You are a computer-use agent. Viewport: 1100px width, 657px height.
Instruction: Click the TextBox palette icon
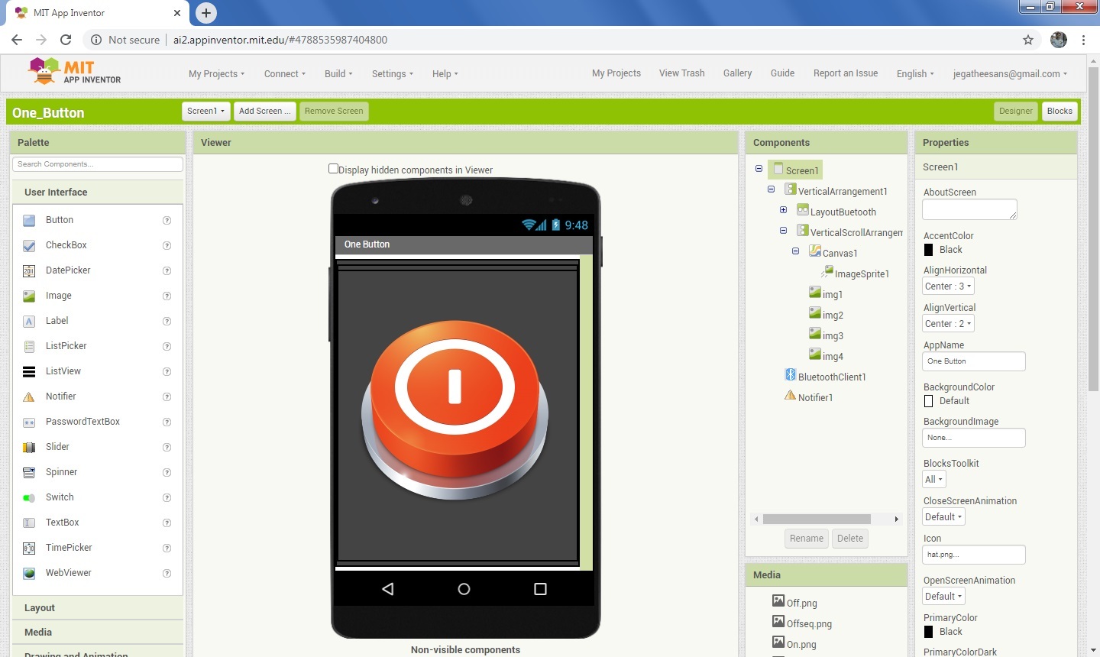tap(29, 523)
